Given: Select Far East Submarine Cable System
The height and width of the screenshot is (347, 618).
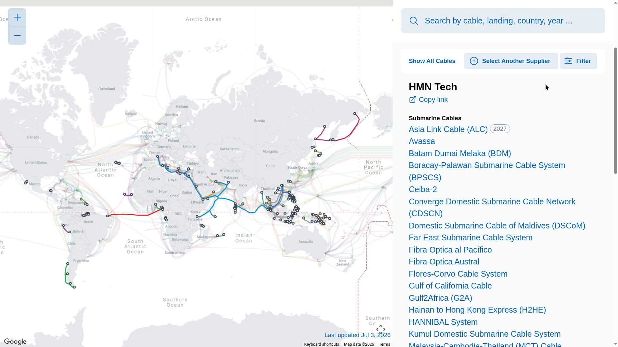Looking at the screenshot, I should pos(471,237).
